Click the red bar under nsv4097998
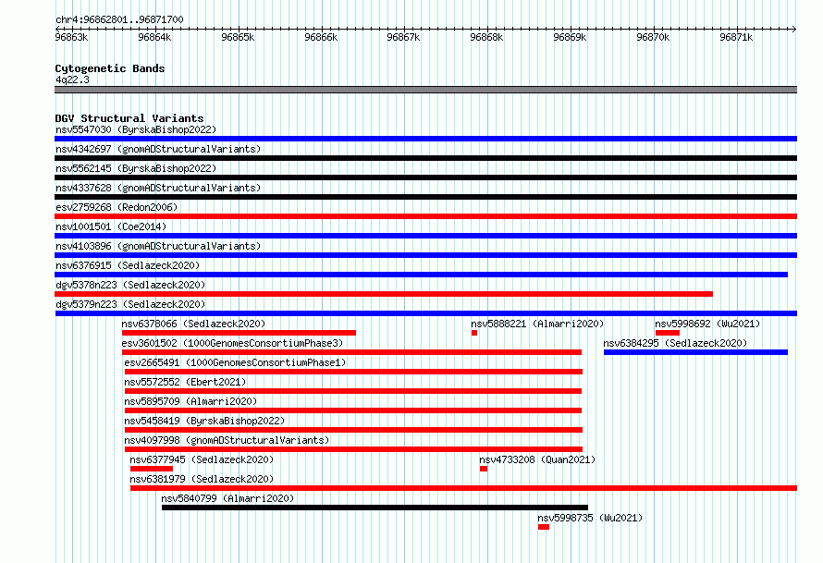The width and height of the screenshot is (823, 563). point(354,449)
